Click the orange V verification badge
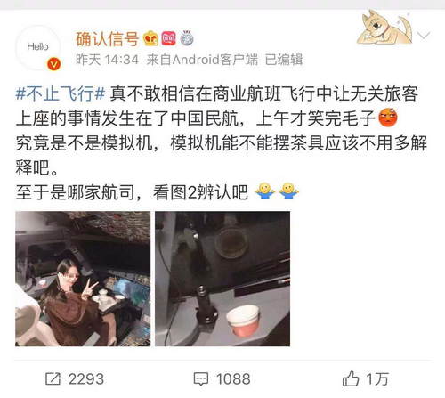Image resolution: width=445 pixels, height=398 pixels. point(53,64)
